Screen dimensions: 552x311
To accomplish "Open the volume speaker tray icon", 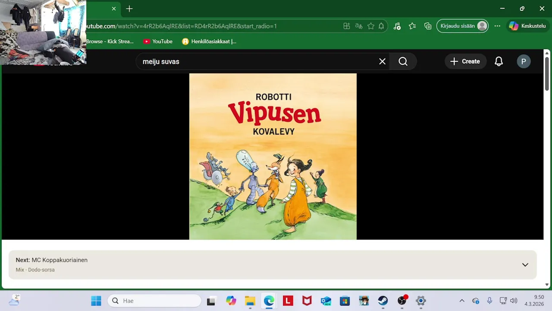I will (x=513, y=301).
